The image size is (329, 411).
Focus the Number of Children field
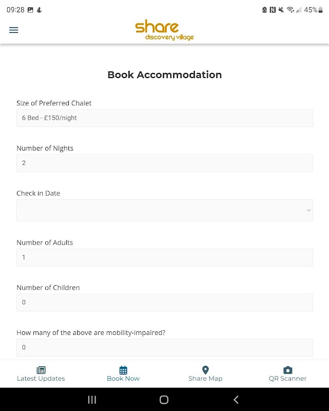click(164, 303)
